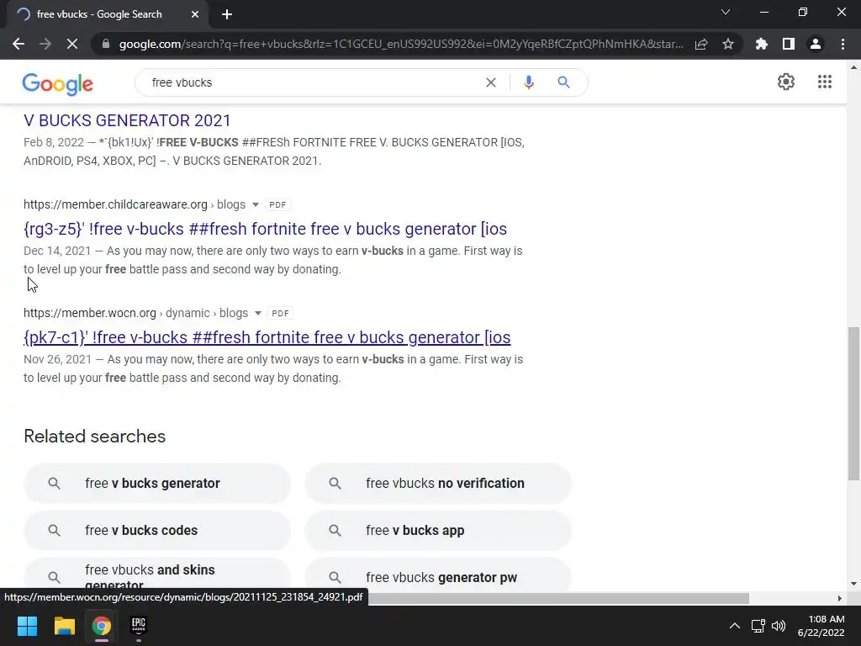
Task: Click the scroll-up arrow
Action: point(853,67)
